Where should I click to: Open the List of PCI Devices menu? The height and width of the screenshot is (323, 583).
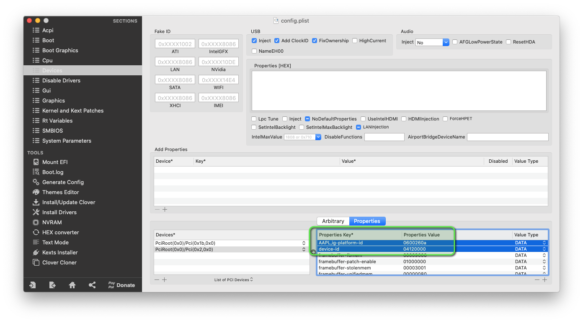(x=233, y=279)
